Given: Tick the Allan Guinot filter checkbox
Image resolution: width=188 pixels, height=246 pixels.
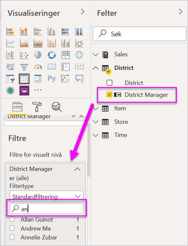Looking at the screenshot, I should pyautogui.click(x=12, y=219).
